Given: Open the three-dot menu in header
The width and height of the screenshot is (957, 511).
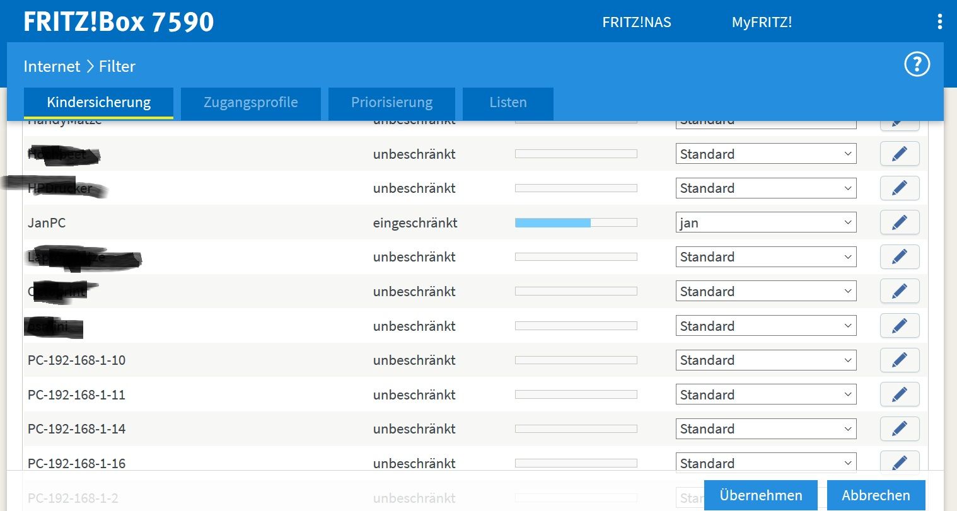Looking at the screenshot, I should click(x=940, y=21).
